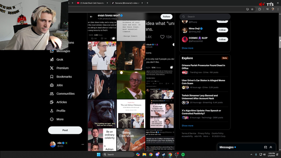The image size is (281, 158).
Task: Expand the Messages drawer
Action: pos(271,147)
